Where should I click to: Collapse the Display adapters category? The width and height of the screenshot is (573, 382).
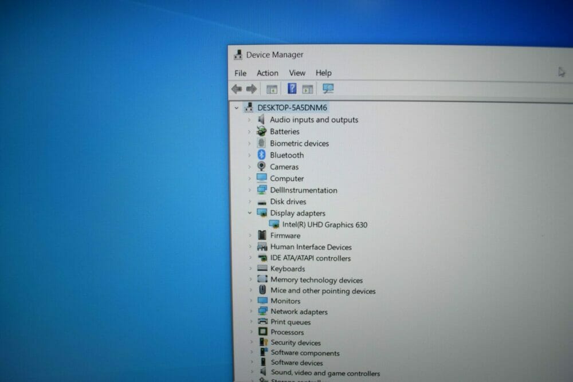[x=250, y=213]
